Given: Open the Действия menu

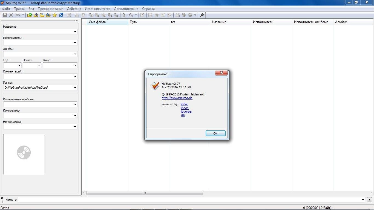Looking at the screenshot, I should [x=74, y=9].
